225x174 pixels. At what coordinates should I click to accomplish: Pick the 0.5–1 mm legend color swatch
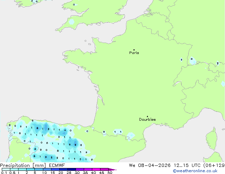pos(14,169)
